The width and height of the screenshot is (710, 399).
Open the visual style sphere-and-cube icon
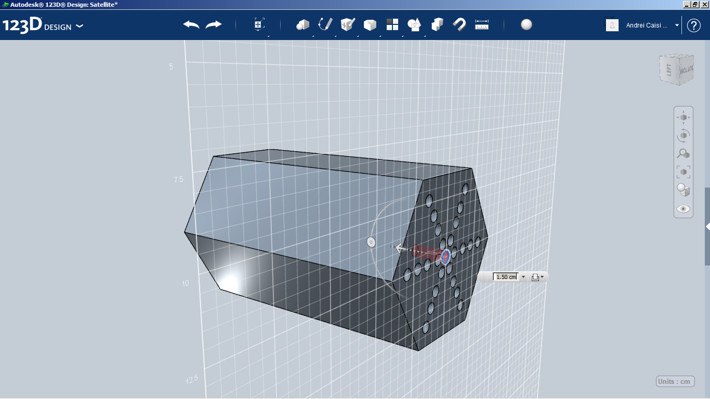click(683, 190)
